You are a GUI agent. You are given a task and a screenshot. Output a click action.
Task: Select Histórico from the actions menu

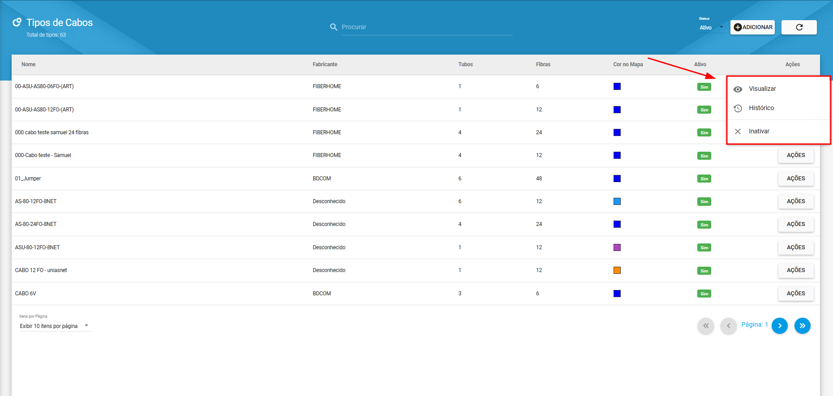(778, 108)
